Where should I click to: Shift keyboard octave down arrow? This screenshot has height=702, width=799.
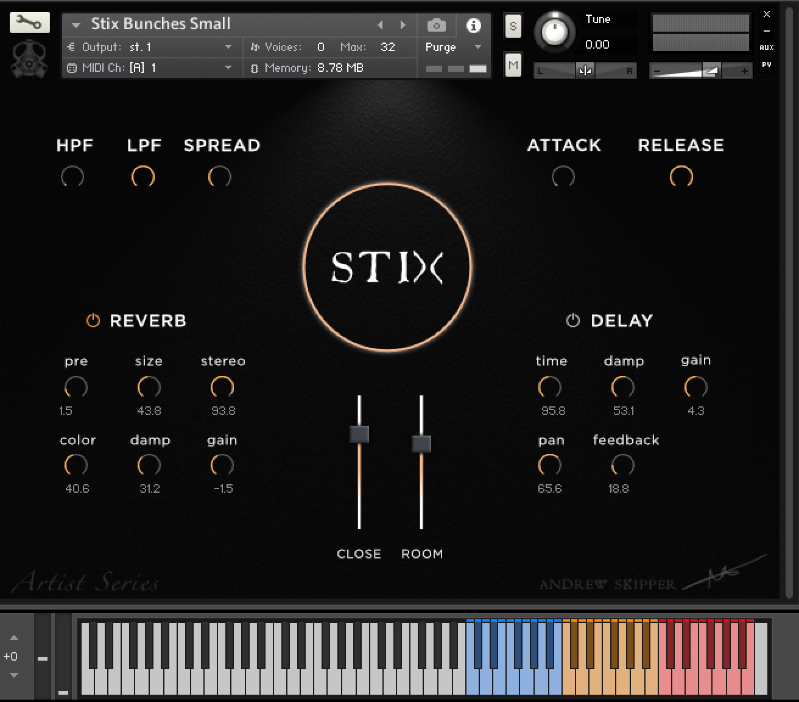(x=14, y=675)
